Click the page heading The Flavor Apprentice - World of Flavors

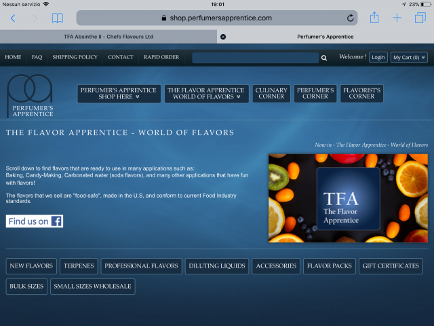pyautogui.click(x=120, y=132)
